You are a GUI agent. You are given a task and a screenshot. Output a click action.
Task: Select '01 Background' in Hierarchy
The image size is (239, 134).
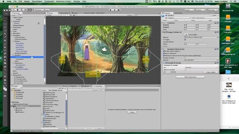19,77
